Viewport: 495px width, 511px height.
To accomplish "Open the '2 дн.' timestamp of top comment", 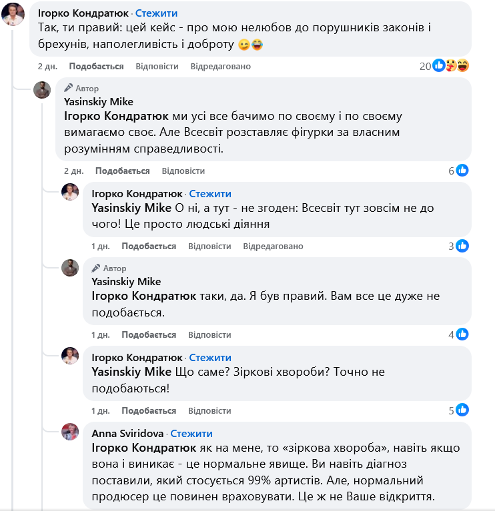I will pos(47,67).
